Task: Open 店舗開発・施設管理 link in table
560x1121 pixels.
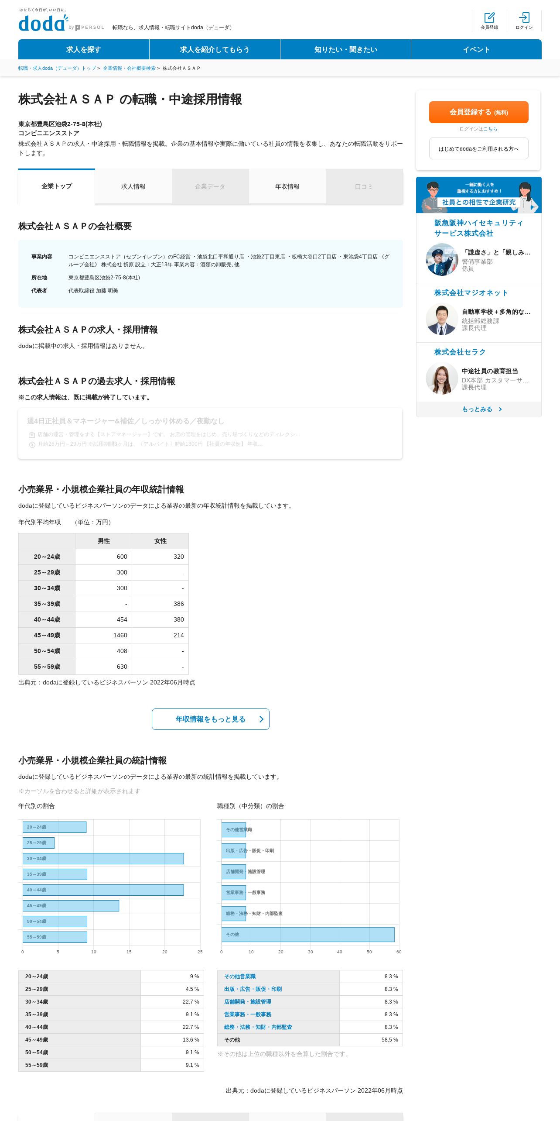Action: tap(248, 1002)
